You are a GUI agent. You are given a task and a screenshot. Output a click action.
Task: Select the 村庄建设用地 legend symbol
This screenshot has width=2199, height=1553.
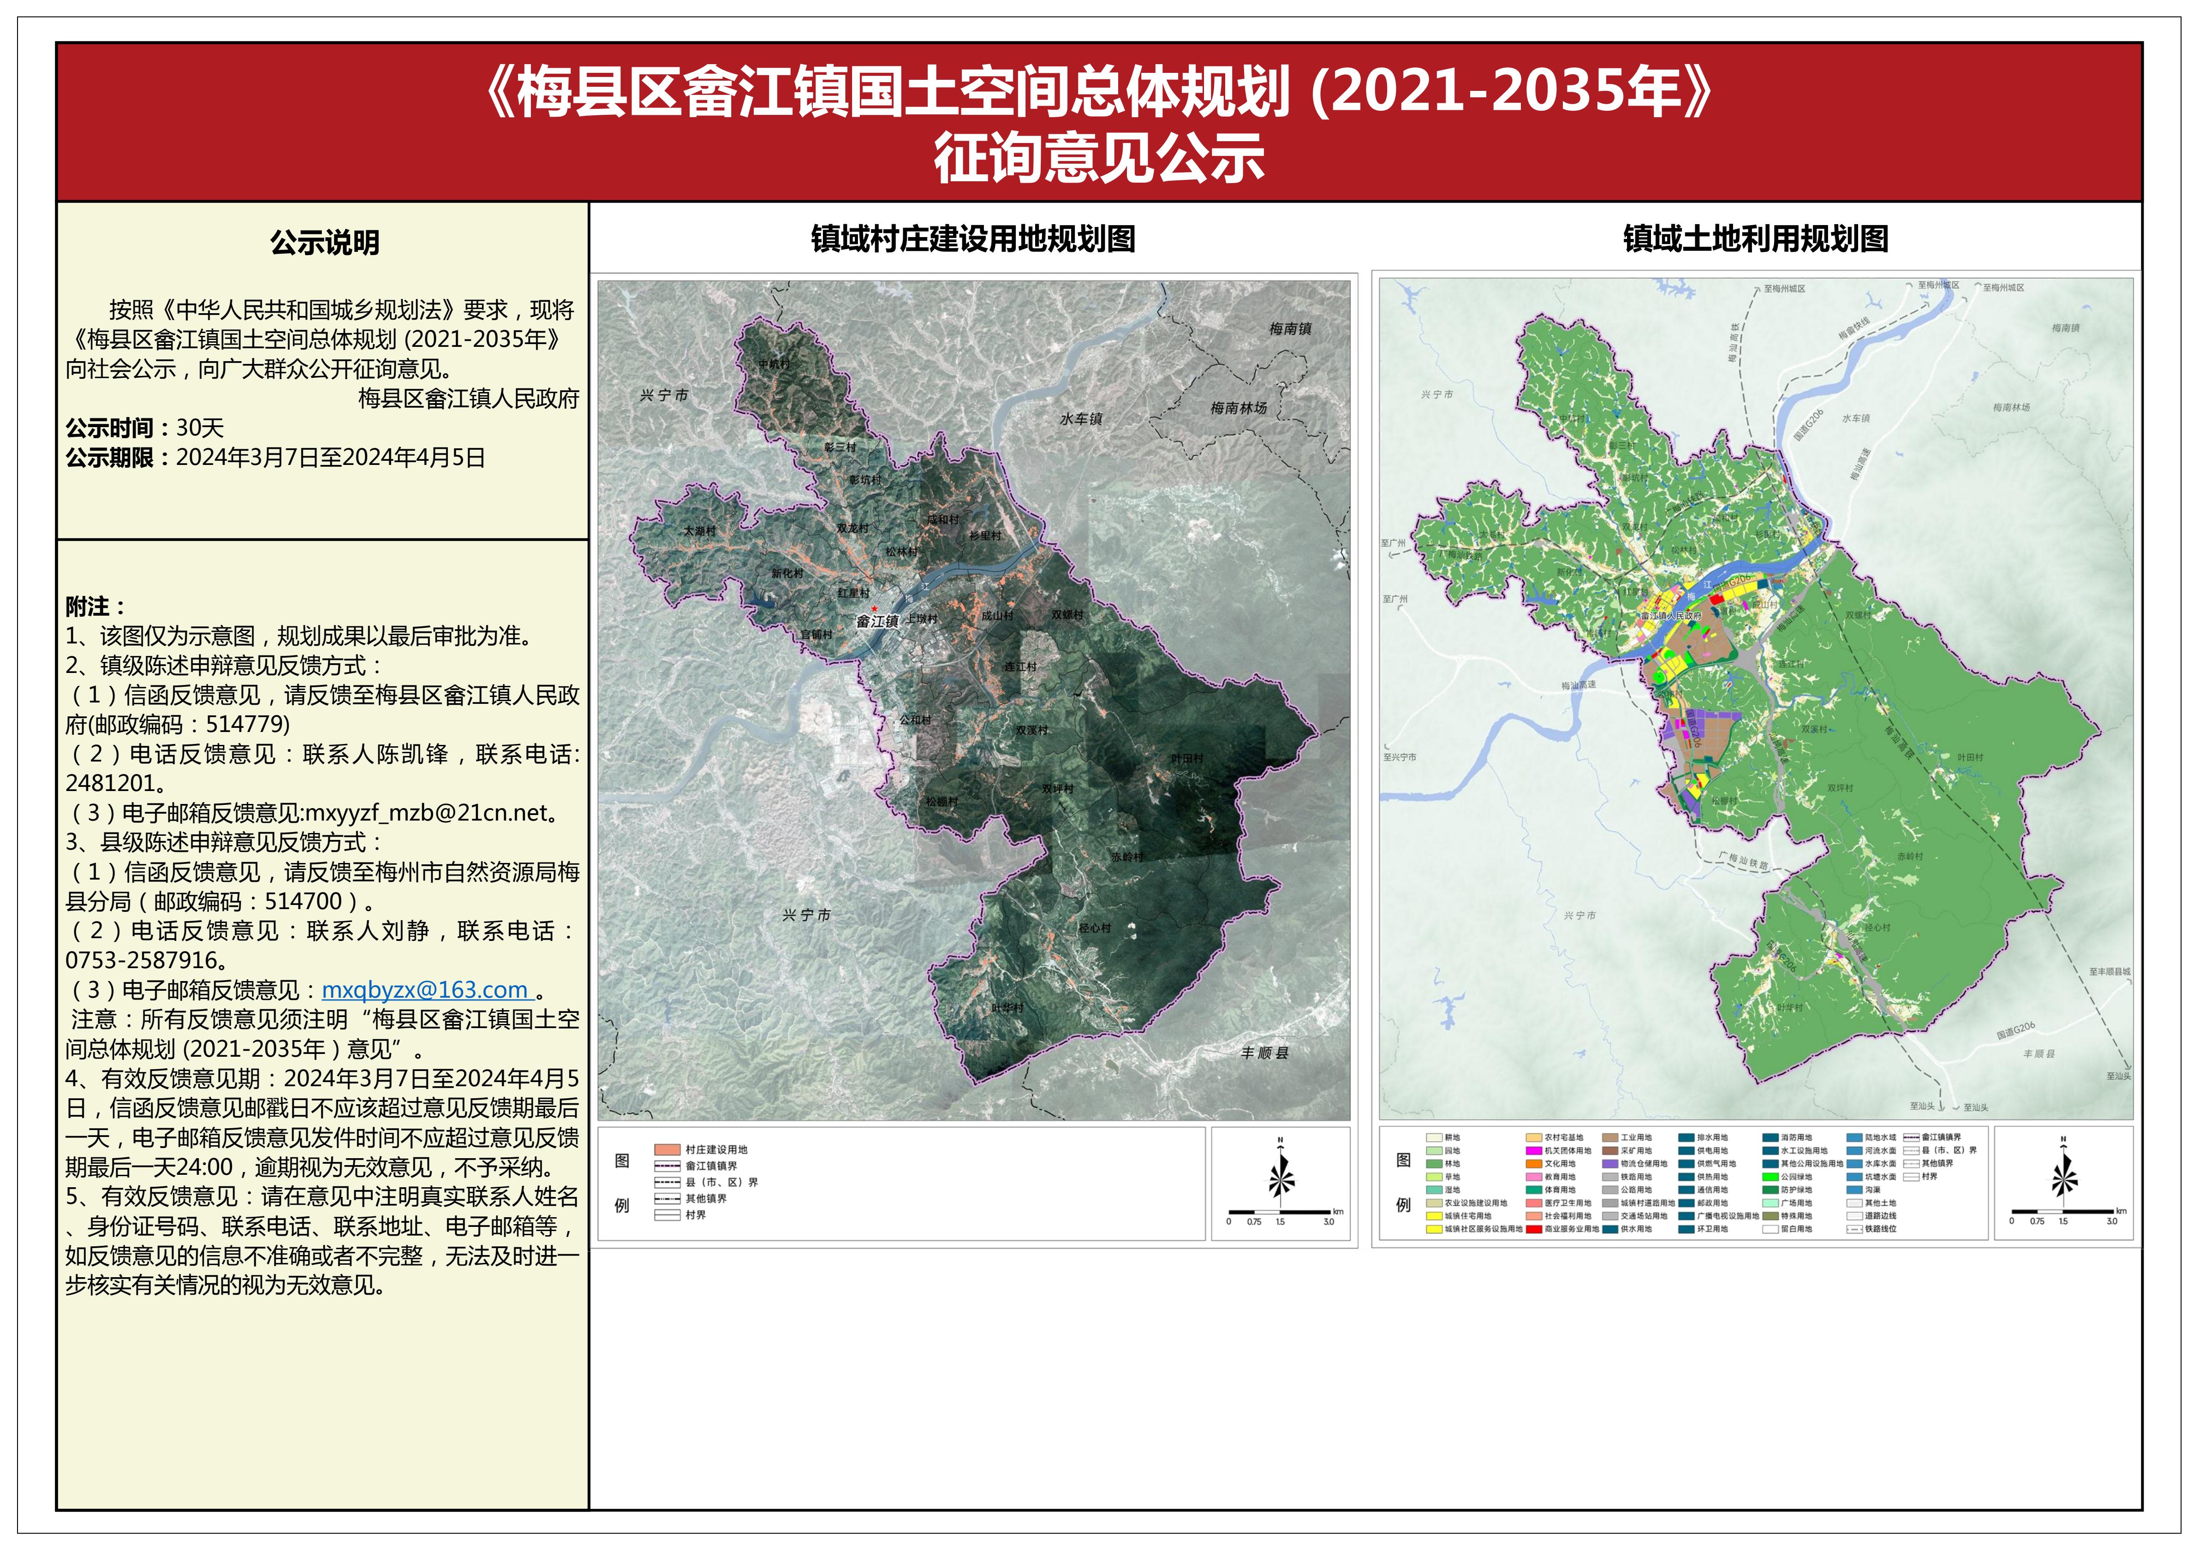[x=667, y=1149]
